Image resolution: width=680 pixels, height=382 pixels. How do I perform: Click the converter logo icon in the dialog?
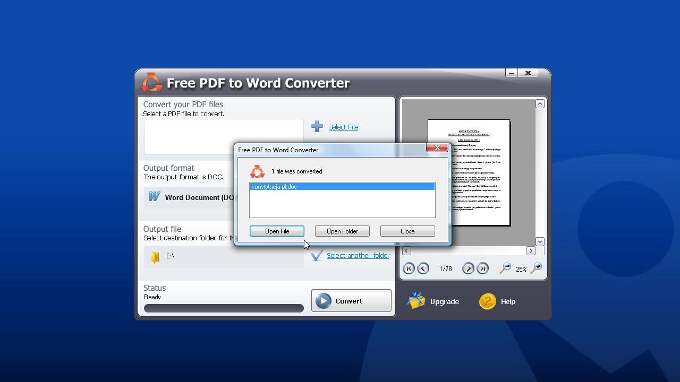(257, 171)
